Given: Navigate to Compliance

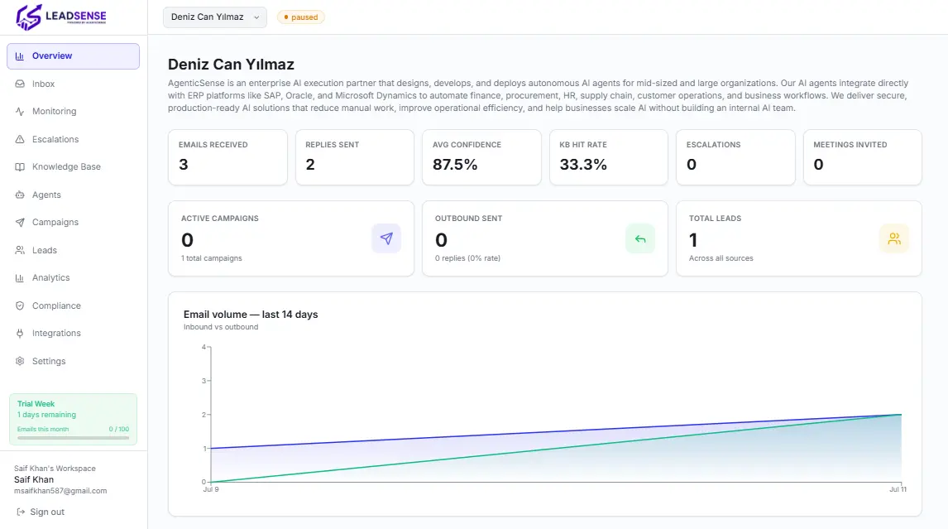Looking at the screenshot, I should pos(73,305).
